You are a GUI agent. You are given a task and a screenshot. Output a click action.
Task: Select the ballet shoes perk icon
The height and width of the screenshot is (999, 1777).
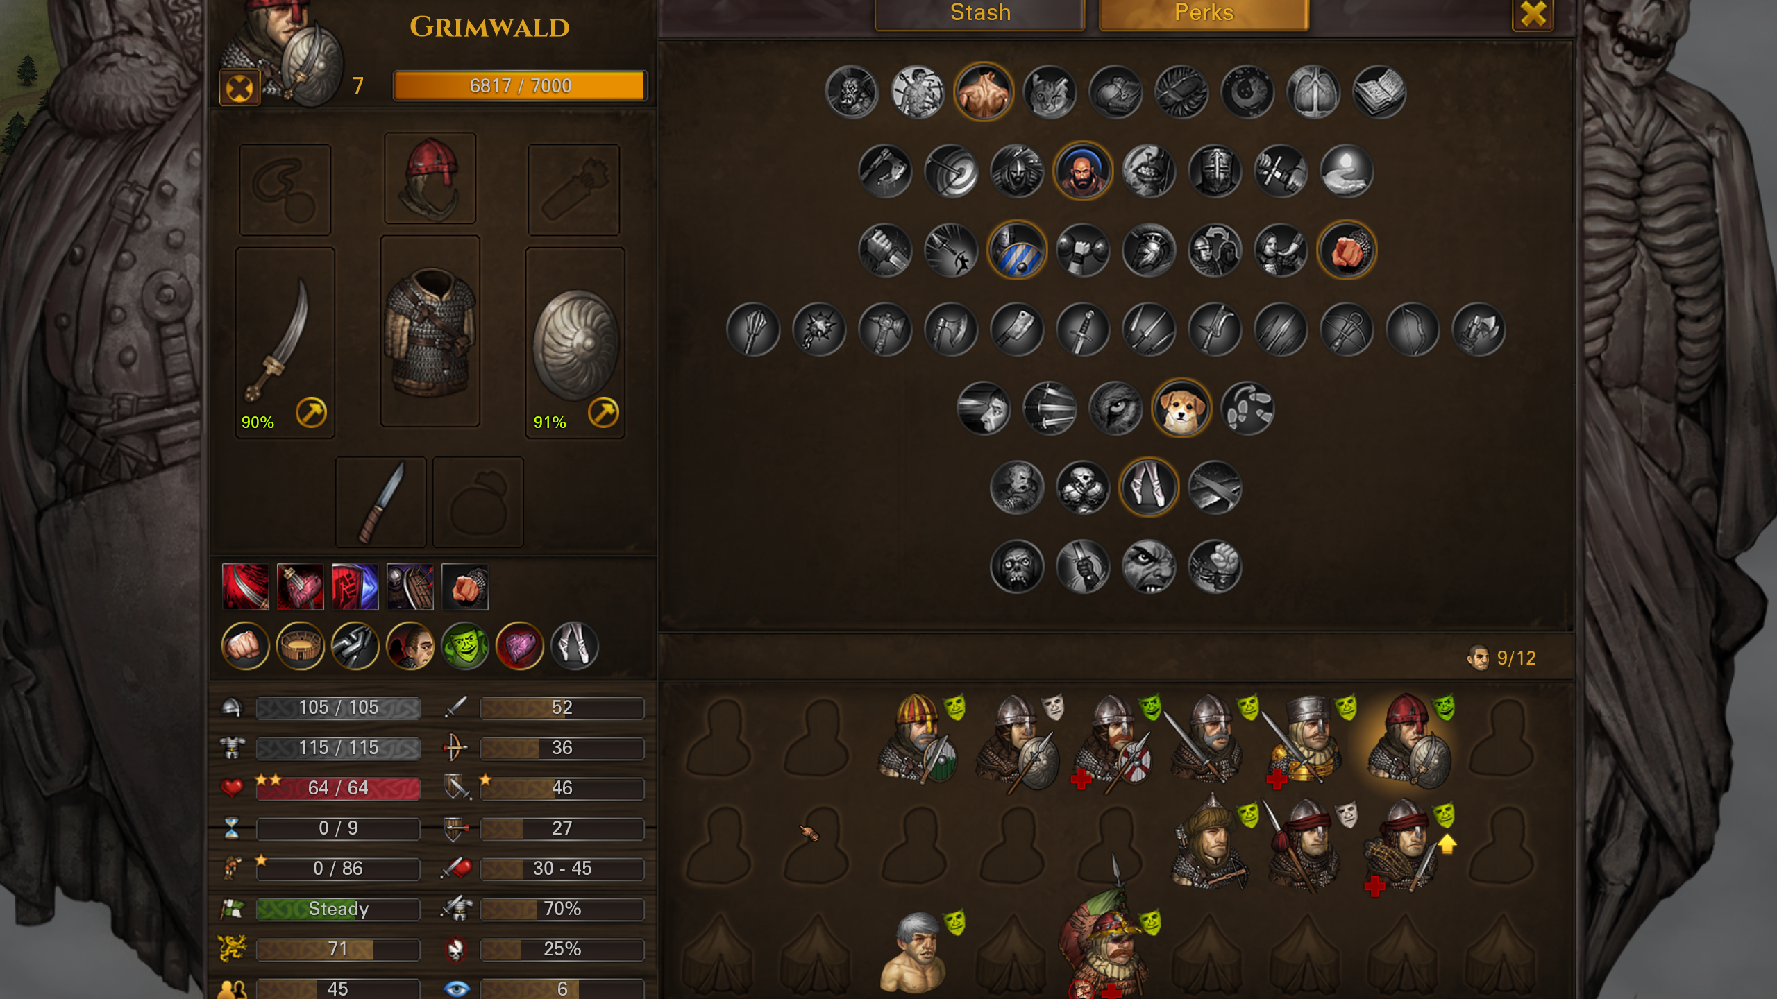coord(1149,488)
